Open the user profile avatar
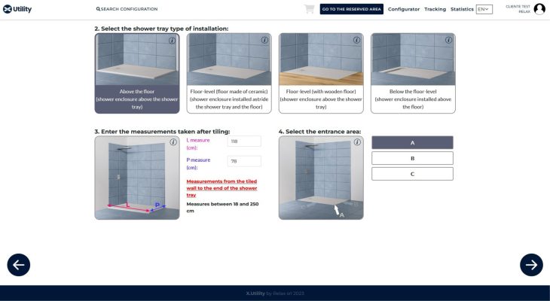The width and height of the screenshot is (550, 301). point(539,9)
